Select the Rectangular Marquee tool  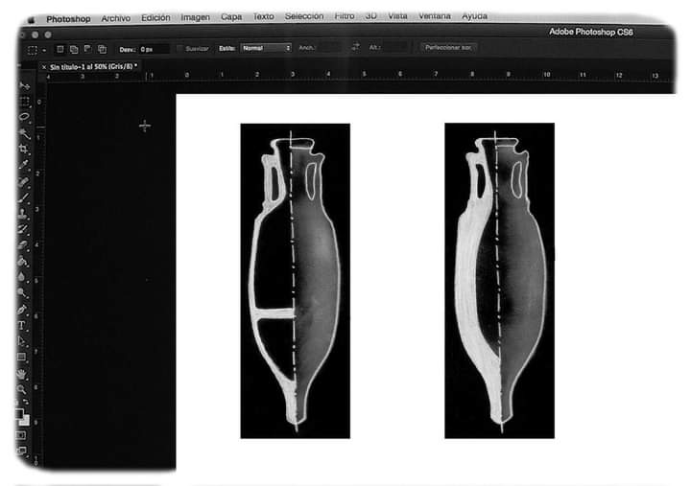coord(24,102)
